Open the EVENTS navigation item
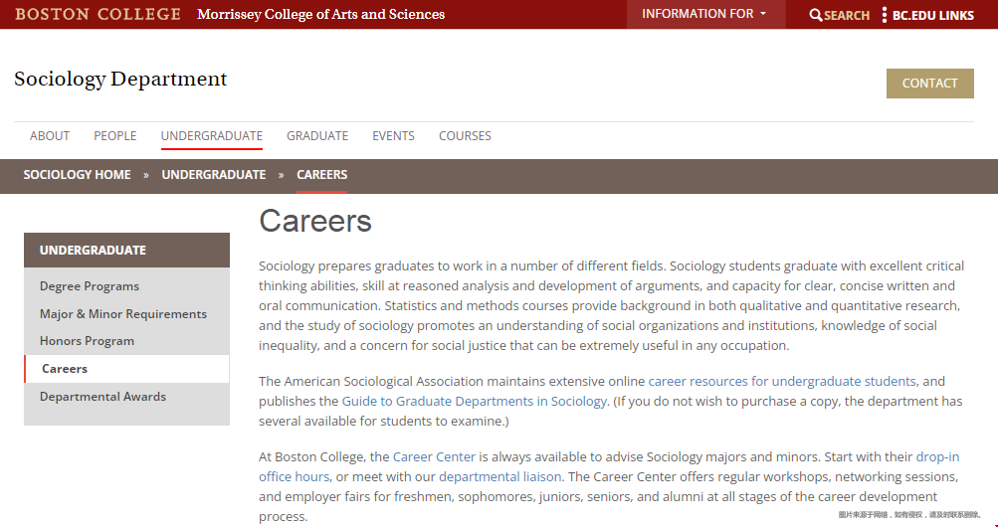Viewport: 998px width, 527px height. coord(393,136)
